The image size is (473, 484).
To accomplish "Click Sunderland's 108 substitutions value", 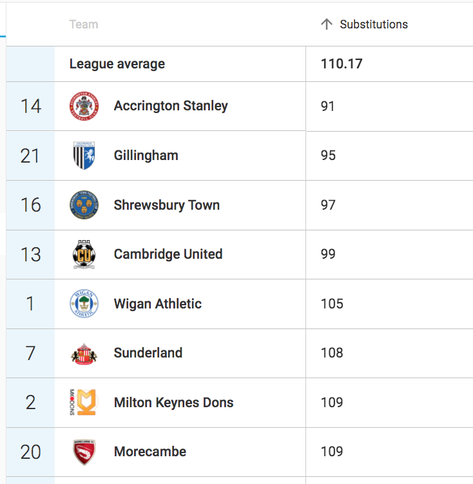I will 332,353.
